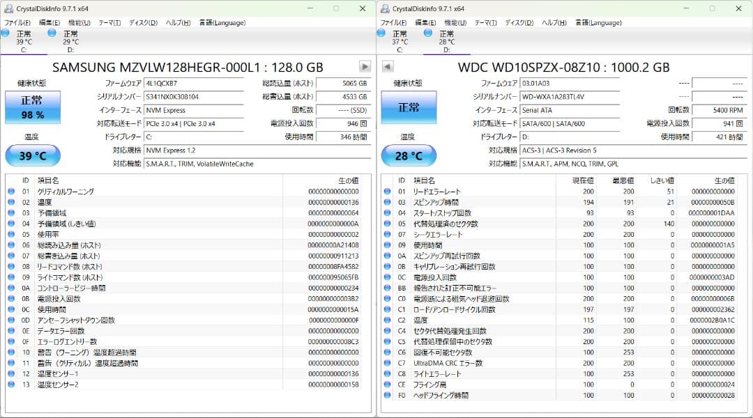Click the 正常 health status badge on the WDC window

click(409, 107)
